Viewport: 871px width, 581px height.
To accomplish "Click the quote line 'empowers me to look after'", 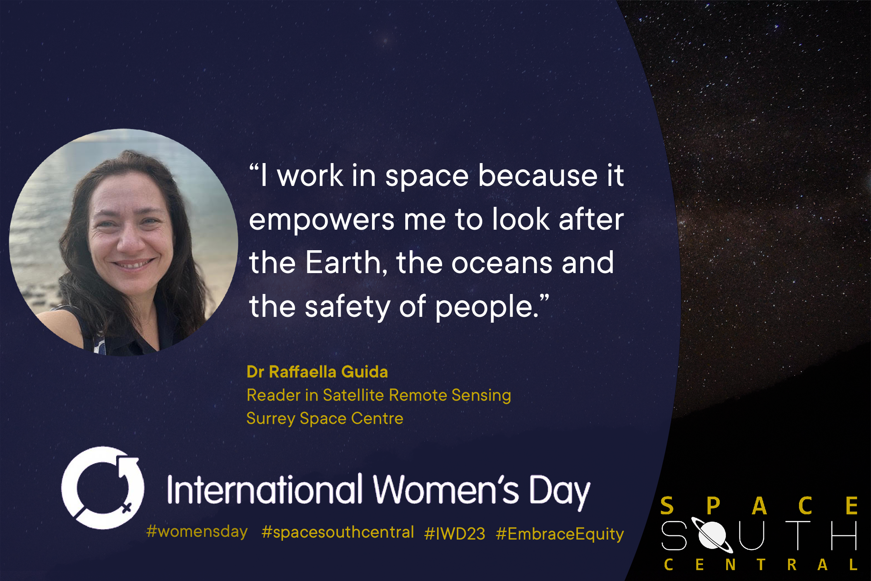I will tap(436, 219).
